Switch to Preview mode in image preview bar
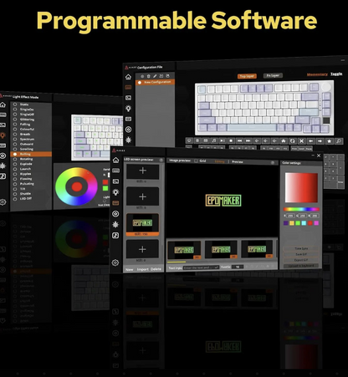This screenshot has width=348, height=377. point(238,161)
